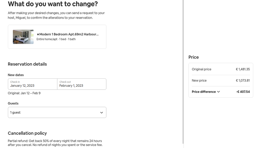The width and height of the screenshot is (254, 148).
Task: Click the Original price row label
Action: tap(201, 69)
